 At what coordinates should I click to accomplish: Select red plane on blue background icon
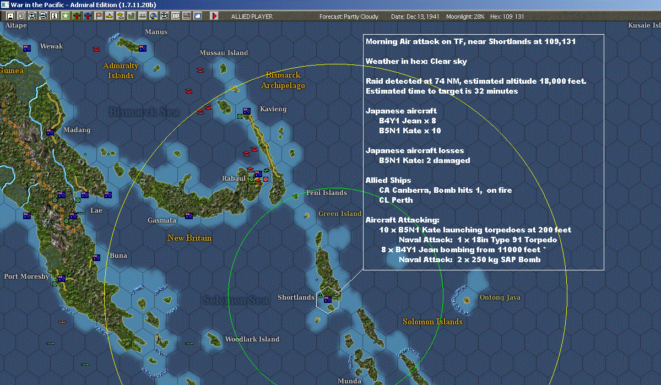pos(88,16)
